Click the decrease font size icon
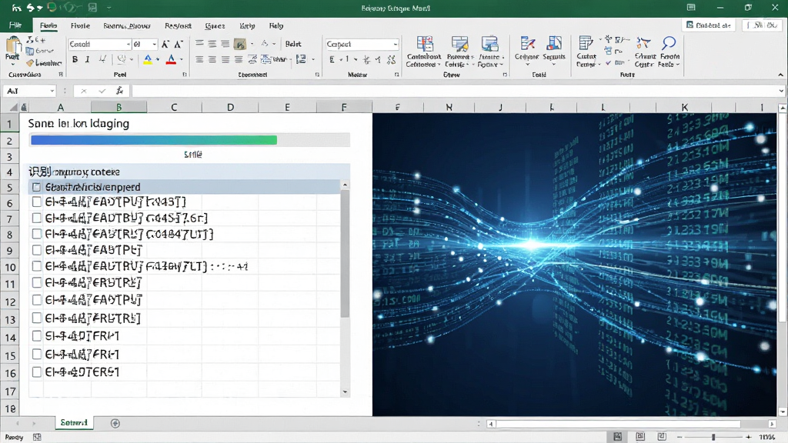The height and width of the screenshot is (443, 788). click(178, 44)
